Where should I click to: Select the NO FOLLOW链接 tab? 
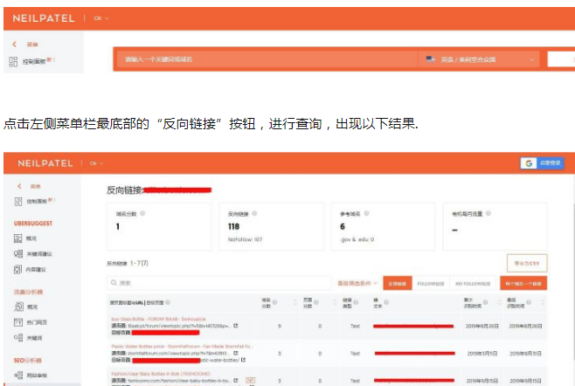tap(473, 283)
